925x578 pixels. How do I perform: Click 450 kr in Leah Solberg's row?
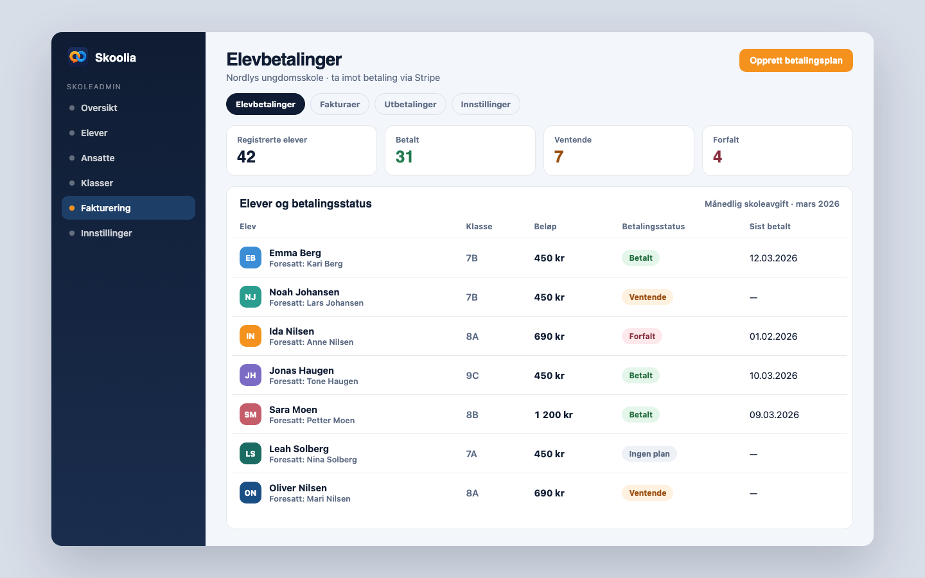pos(549,454)
